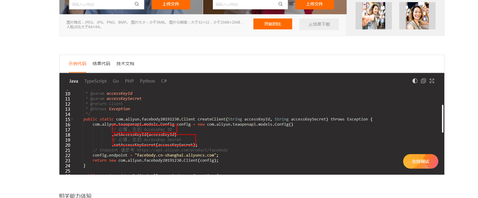The image size is (478, 198).
Task: Collapse the code fold arrow at line 15
Action: (x=72, y=119)
